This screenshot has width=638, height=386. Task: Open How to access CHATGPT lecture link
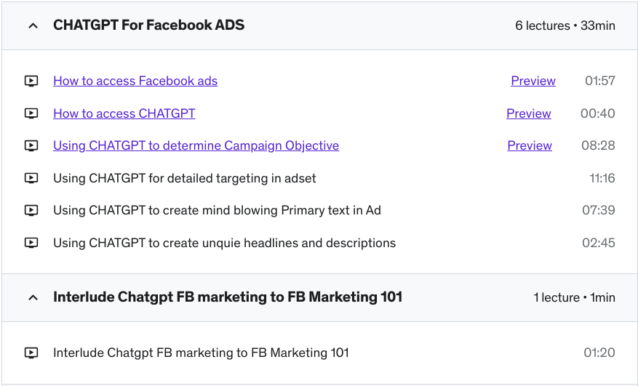(124, 113)
